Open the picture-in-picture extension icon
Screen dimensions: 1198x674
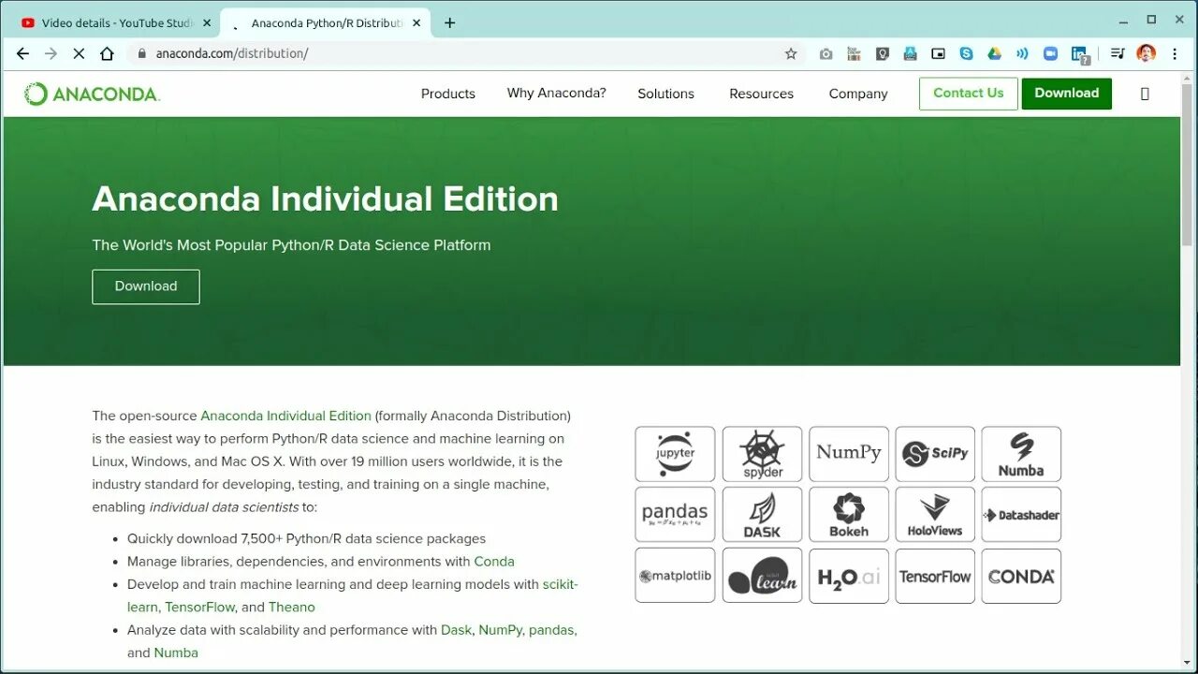coord(938,53)
